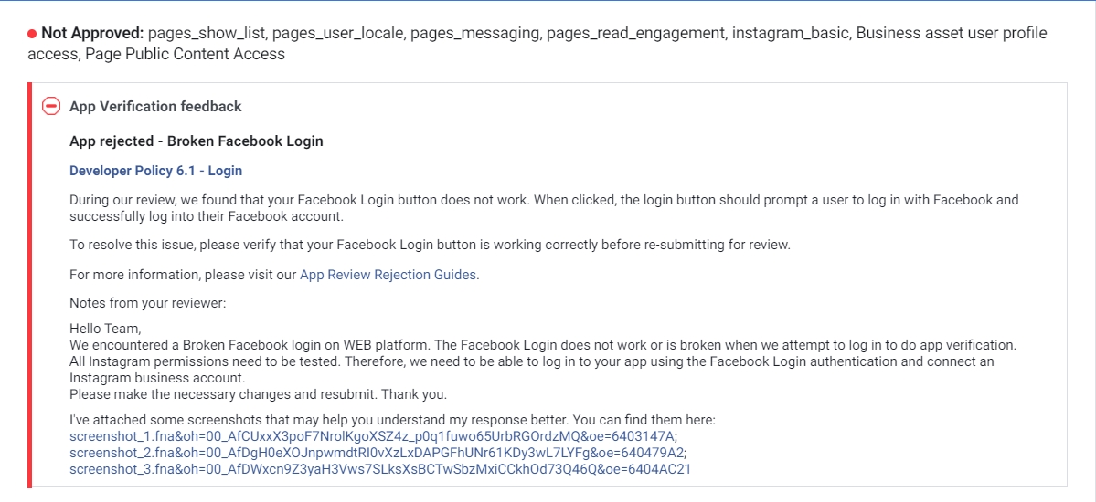Click the App Verification feedback heading
1096x502 pixels.
[155, 106]
